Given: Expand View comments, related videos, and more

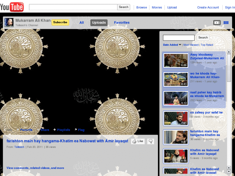Looking at the screenshot, I should tap(35, 168).
